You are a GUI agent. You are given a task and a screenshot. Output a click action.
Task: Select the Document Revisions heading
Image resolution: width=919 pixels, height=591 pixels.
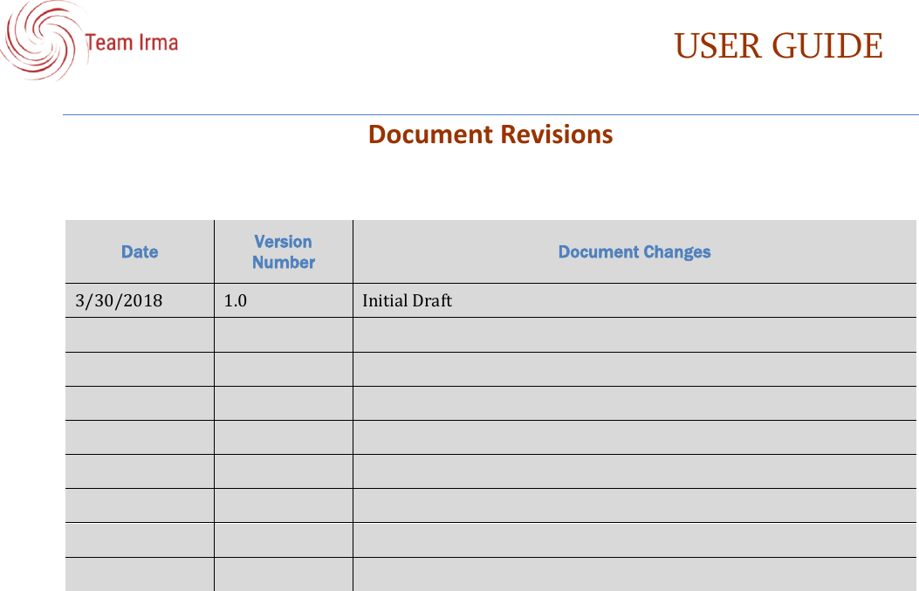point(490,135)
